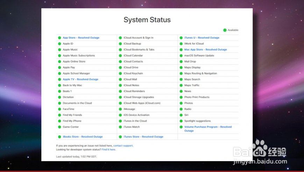Select the 'iCloud Contacts' text
Viewport: 304px width, 172px height.
click(x=133, y=62)
